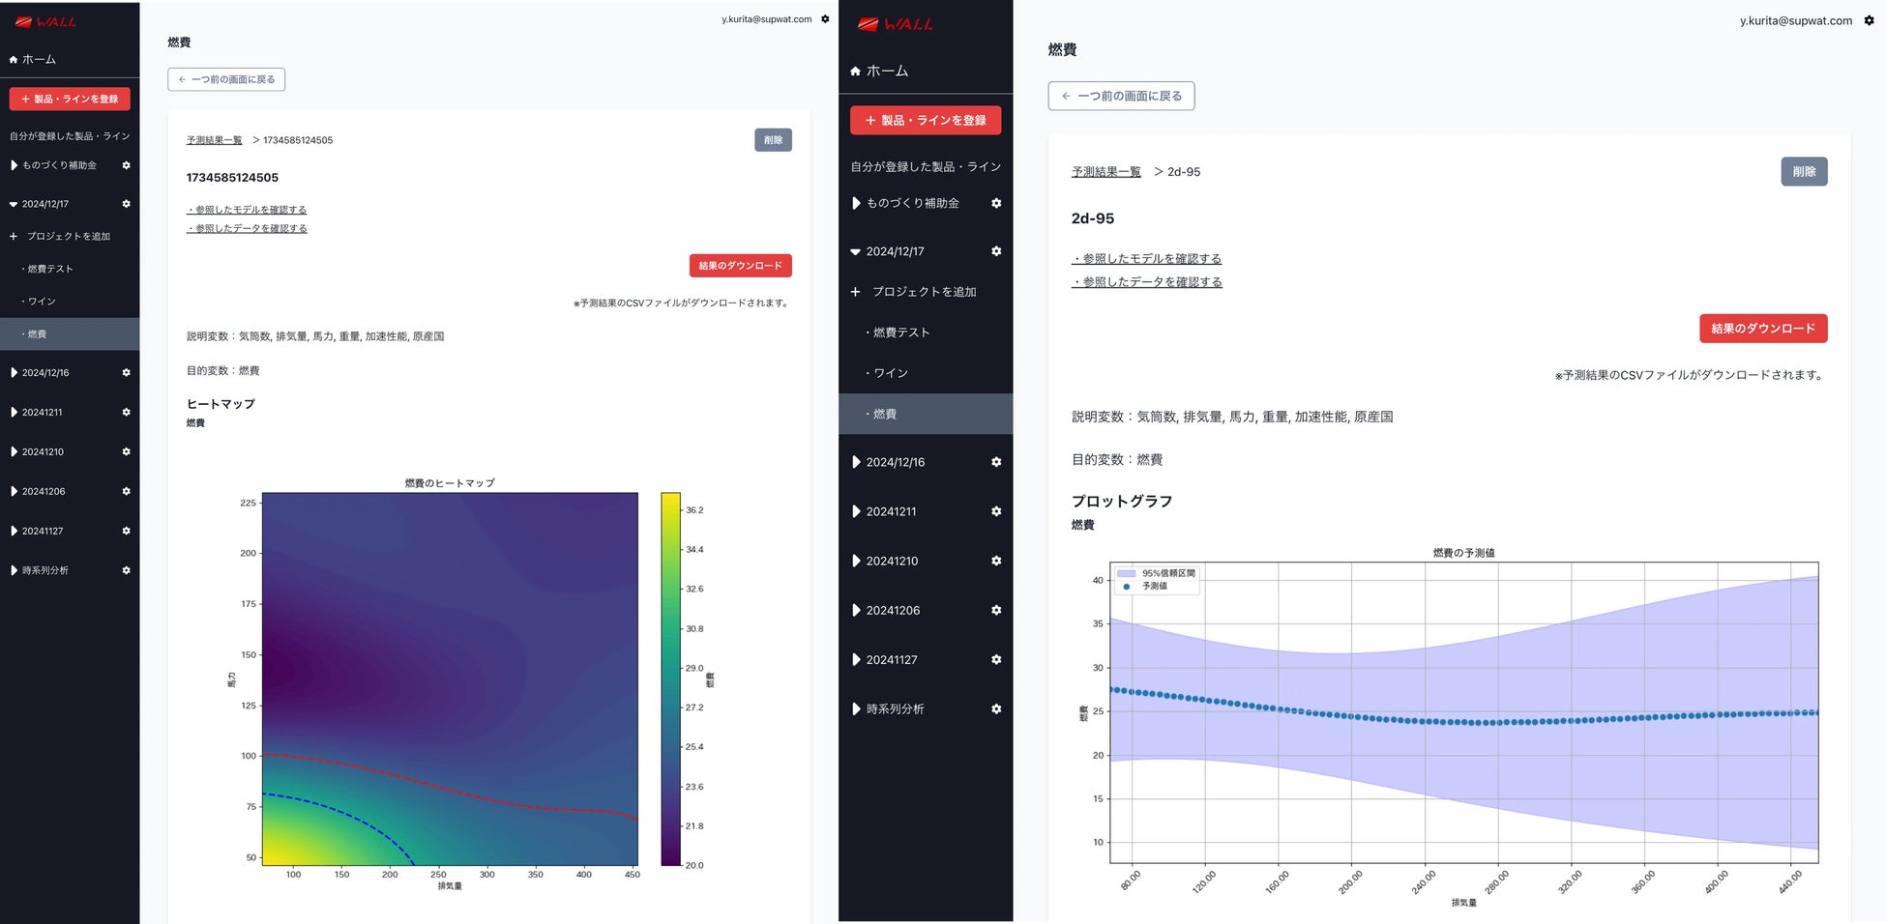
Task: Expand the 20241211 group in the left window
Action: (14, 412)
